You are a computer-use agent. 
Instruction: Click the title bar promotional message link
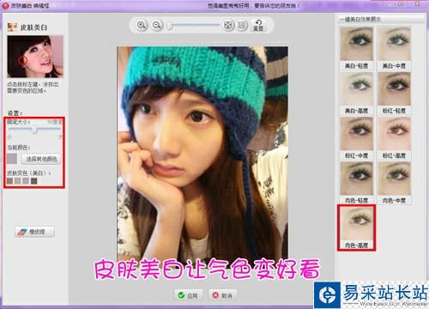[253, 5]
